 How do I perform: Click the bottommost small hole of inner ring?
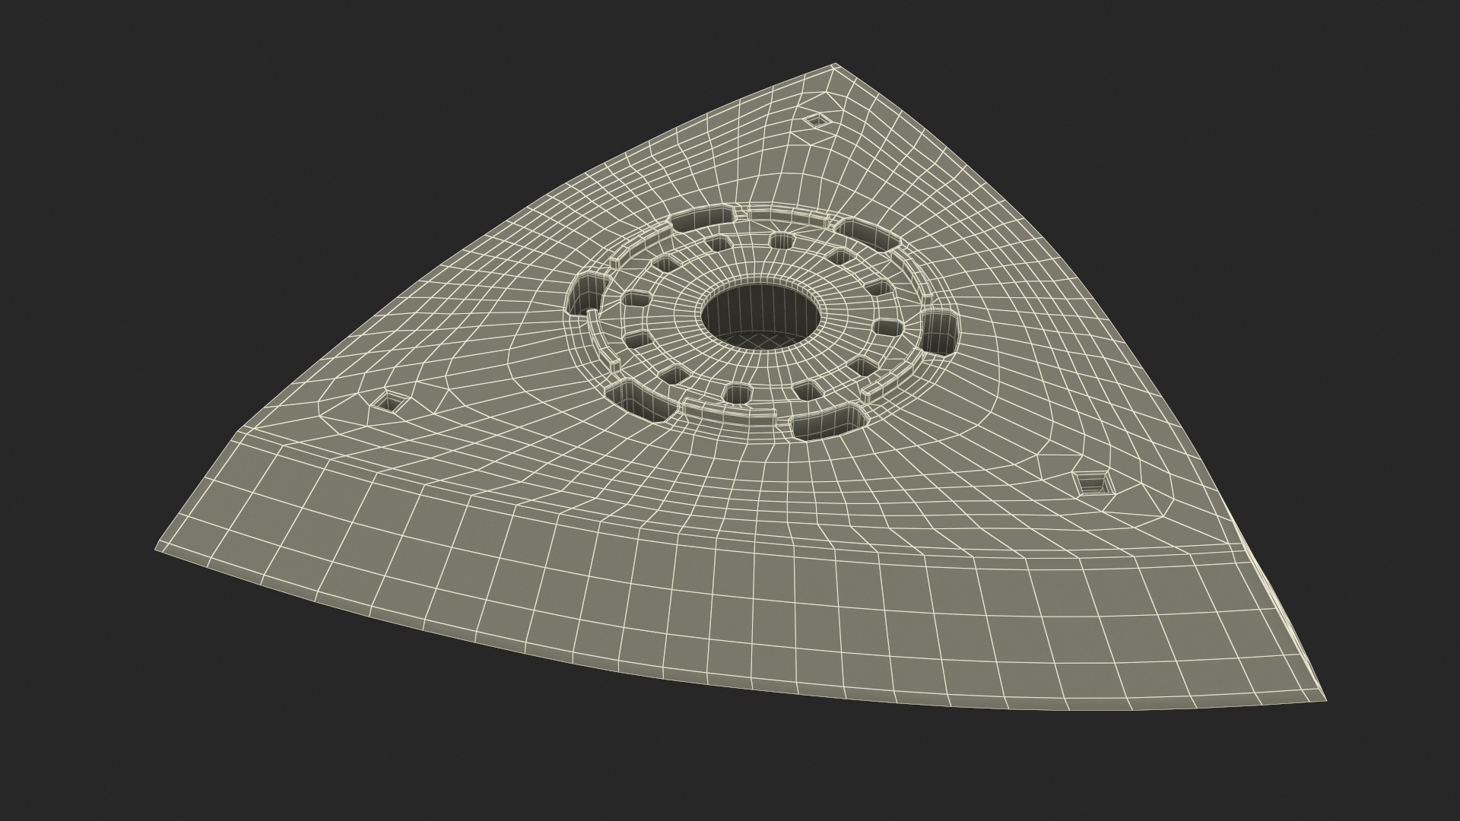[736, 393]
